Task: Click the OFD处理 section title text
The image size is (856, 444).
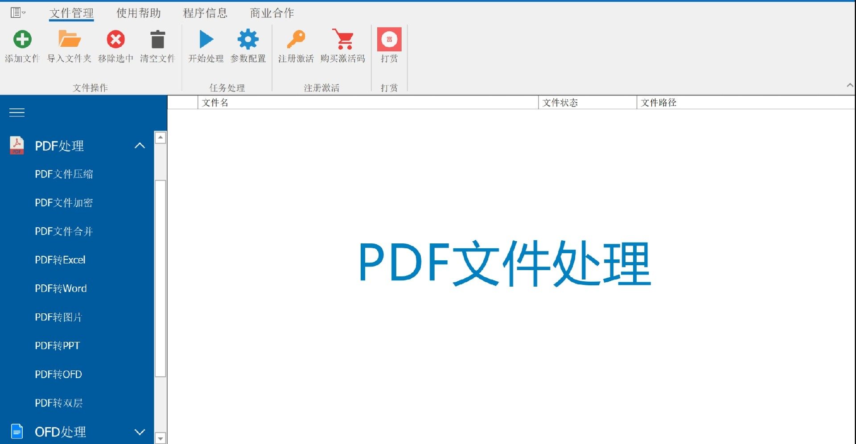Action: [x=60, y=432]
